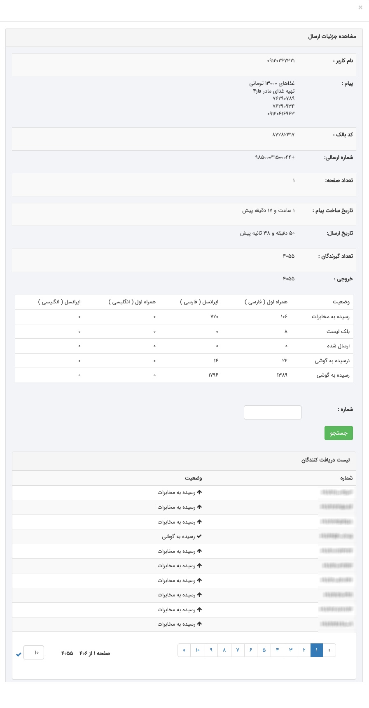
Task: Select page 1 in pagination
Action: (317, 650)
